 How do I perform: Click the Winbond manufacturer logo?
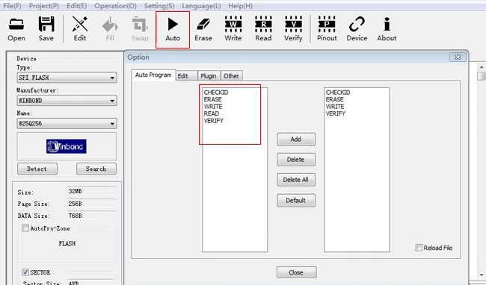67,146
